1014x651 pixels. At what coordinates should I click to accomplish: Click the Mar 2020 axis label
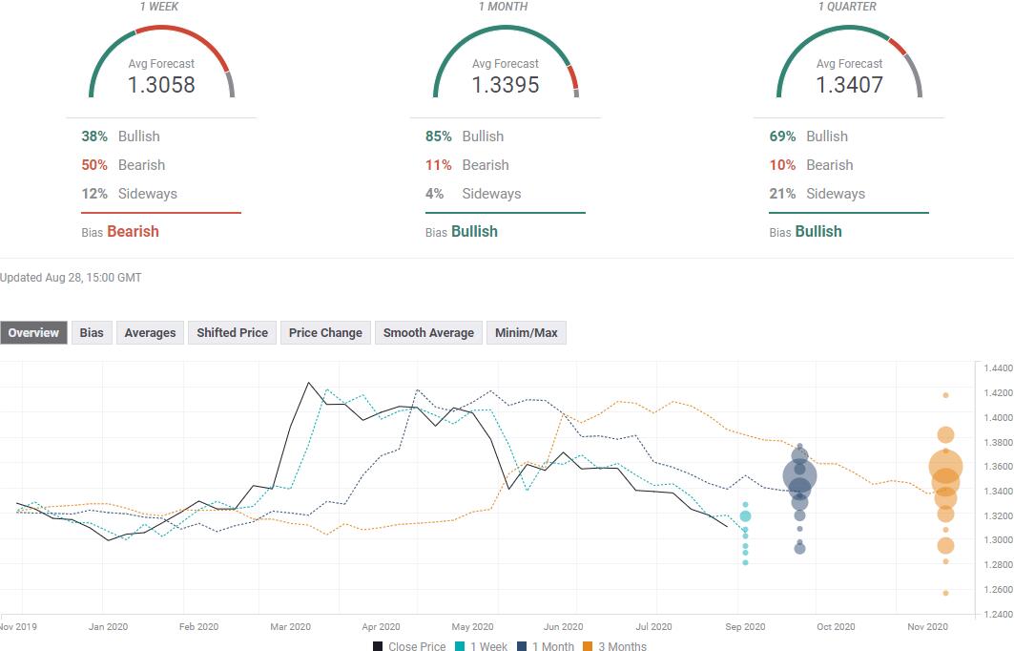[x=290, y=626]
